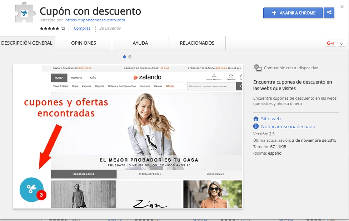This screenshot has width=349, height=221.
Task: Click the compatible device check icon
Action: click(258, 68)
